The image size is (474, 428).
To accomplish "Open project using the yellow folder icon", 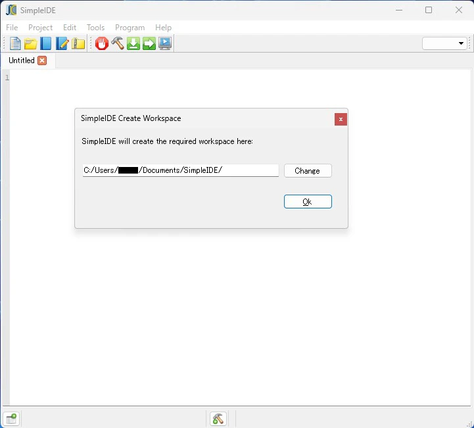I will pos(30,43).
